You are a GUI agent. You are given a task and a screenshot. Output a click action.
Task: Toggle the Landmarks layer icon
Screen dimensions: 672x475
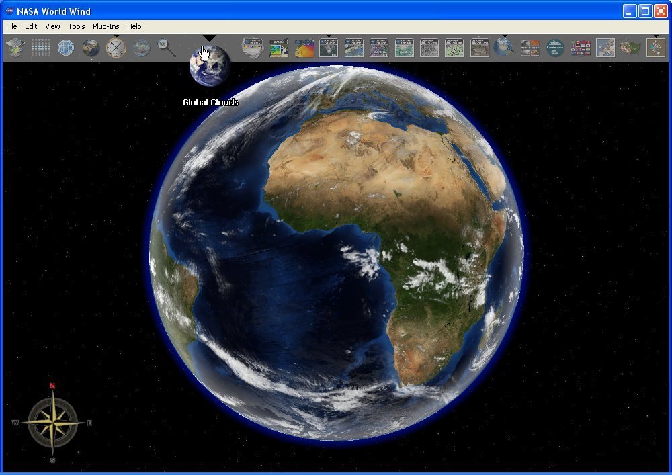[x=555, y=48]
